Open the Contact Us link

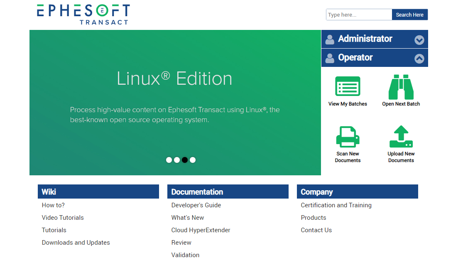tap(316, 230)
